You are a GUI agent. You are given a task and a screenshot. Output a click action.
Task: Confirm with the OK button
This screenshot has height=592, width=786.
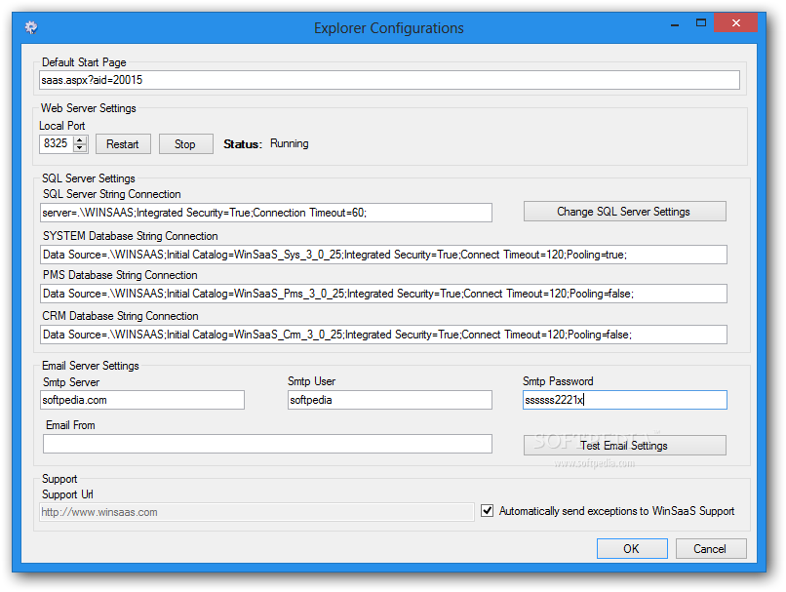point(632,549)
